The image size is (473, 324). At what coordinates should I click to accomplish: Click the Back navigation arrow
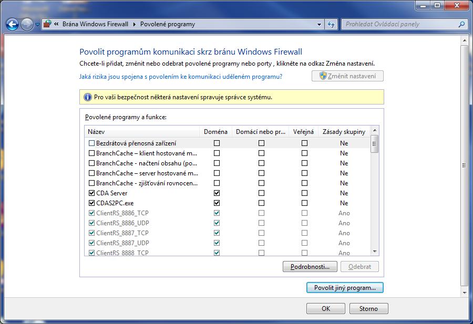pos(13,24)
